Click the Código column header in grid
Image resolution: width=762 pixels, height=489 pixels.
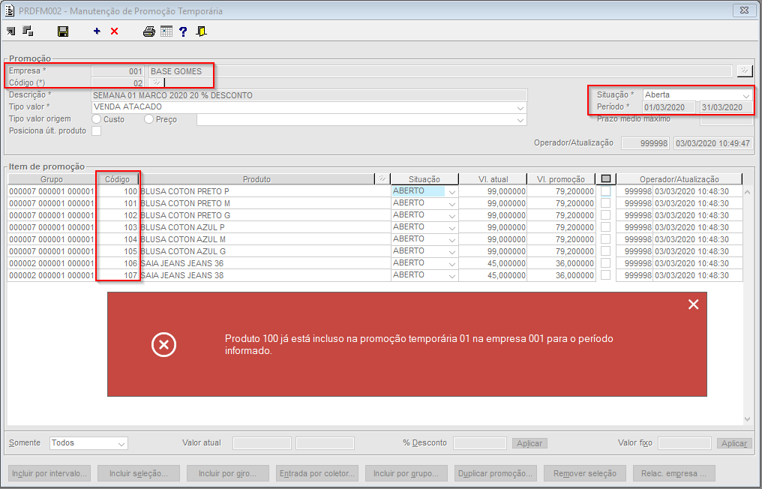click(118, 179)
